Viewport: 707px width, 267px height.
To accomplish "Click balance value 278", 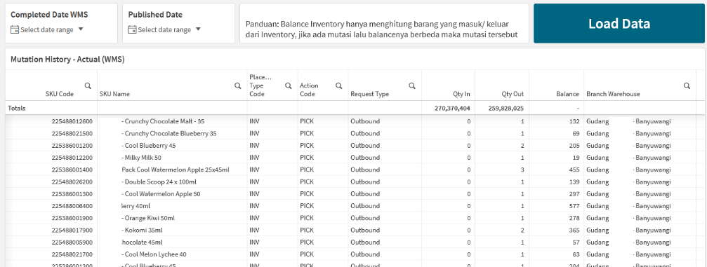I will (574, 218).
